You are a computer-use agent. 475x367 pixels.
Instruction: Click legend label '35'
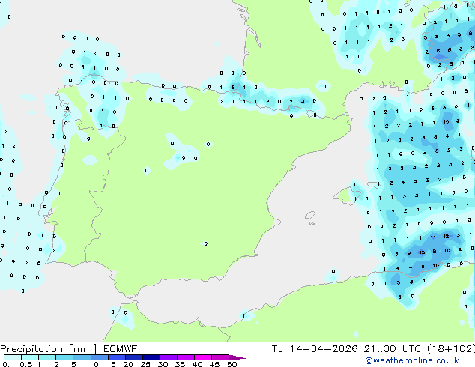180,364
